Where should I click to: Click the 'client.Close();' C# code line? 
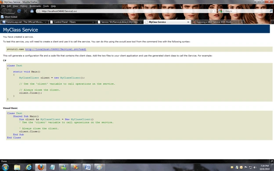click(31, 93)
